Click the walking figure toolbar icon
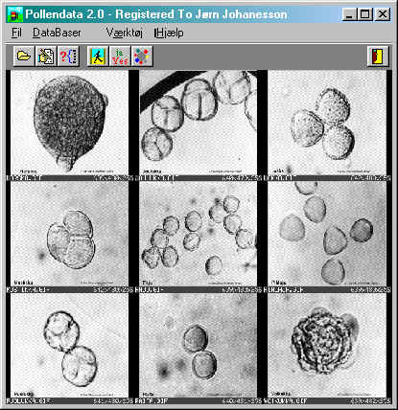Screen dimensions: 398x410 point(98,57)
